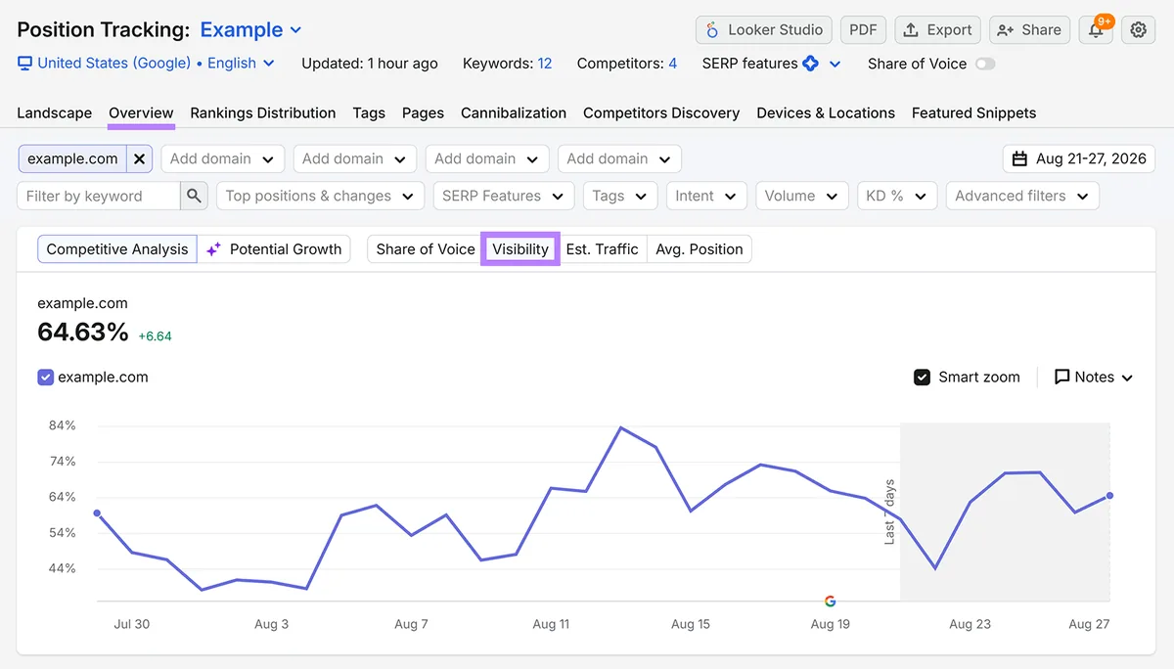Open the Featured Snippets tab
This screenshot has height=669, width=1174.
click(x=973, y=112)
